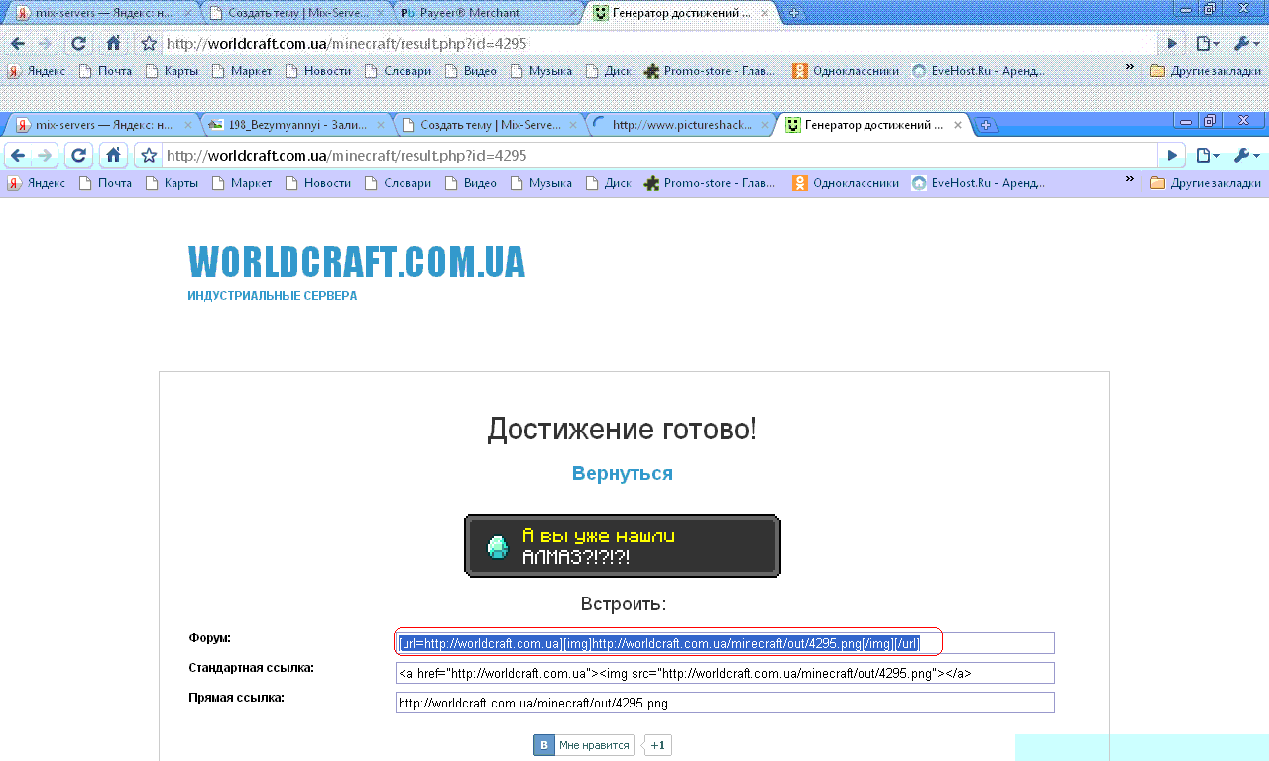Viewport: 1269px width, 761px height.
Task: Click the Back arrow in the upper browser toolbar
Action: 17,44
